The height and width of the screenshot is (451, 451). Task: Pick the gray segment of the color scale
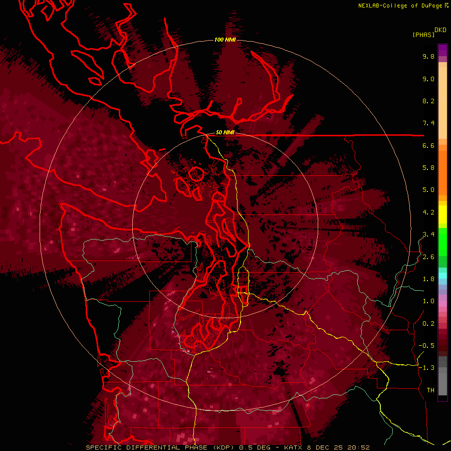pyautogui.click(x=442, y=375)
